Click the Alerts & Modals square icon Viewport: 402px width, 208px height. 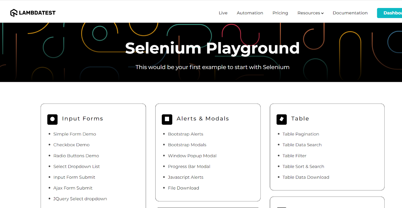tap(167, 119)
